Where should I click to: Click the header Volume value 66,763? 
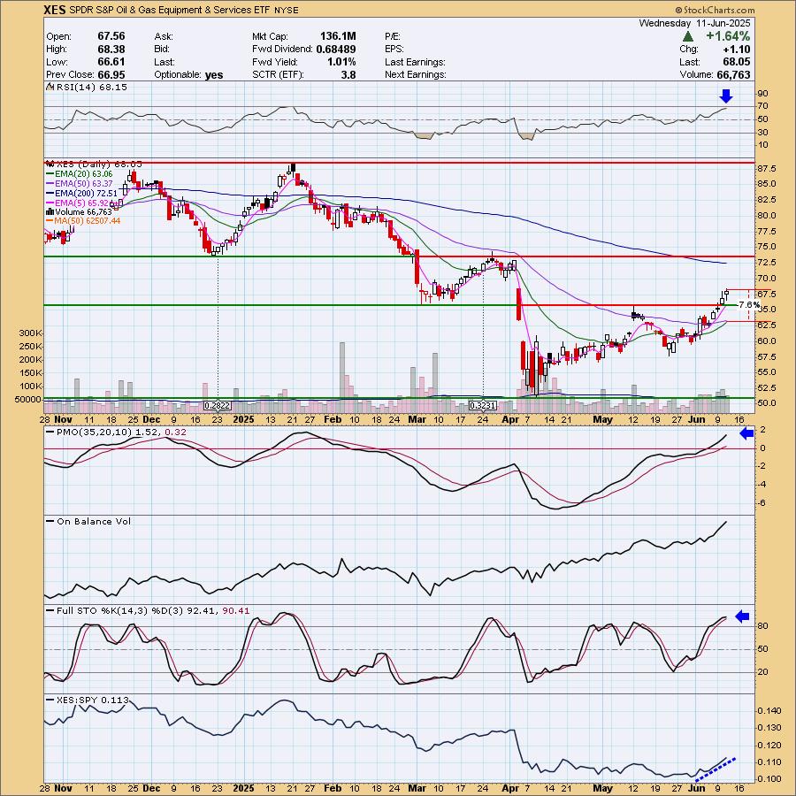pos(733,74)
